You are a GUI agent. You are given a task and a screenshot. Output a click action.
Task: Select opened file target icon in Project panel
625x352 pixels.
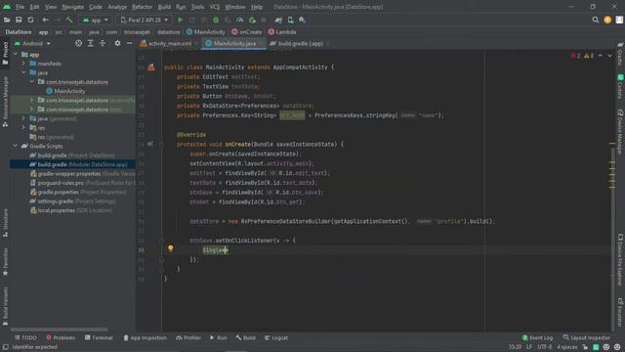coord(78,43)
